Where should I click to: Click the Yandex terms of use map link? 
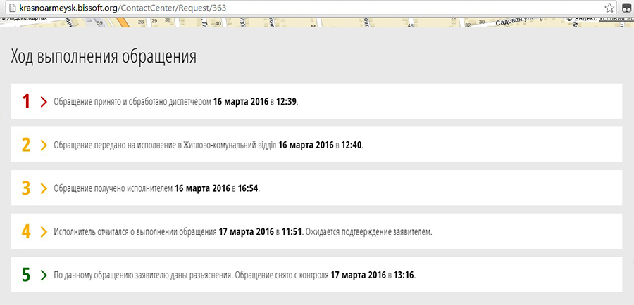point(616,20)
